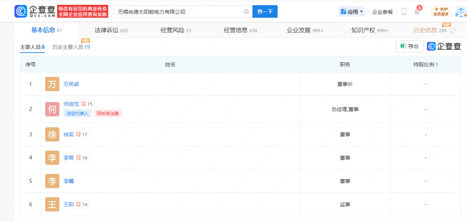This screenshot has width=467, height=221.
Task: Open the notification bell
Action: 417,12
